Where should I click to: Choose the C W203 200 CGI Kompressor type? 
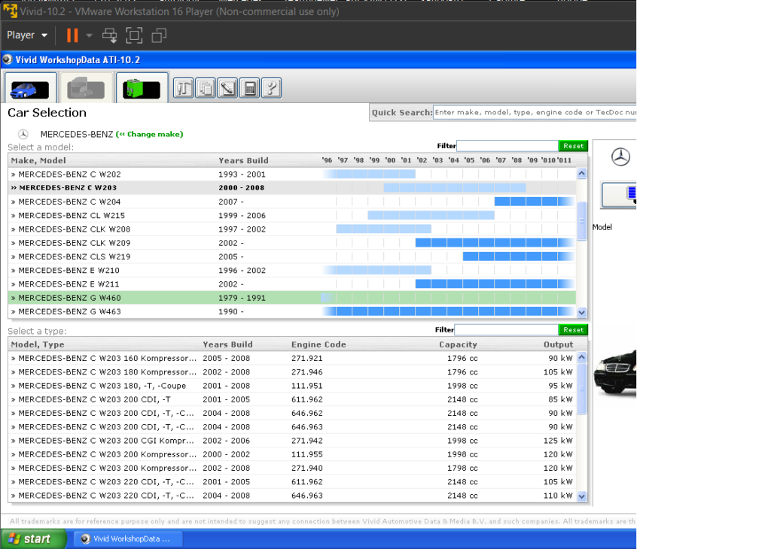click(x=292, y=441)
